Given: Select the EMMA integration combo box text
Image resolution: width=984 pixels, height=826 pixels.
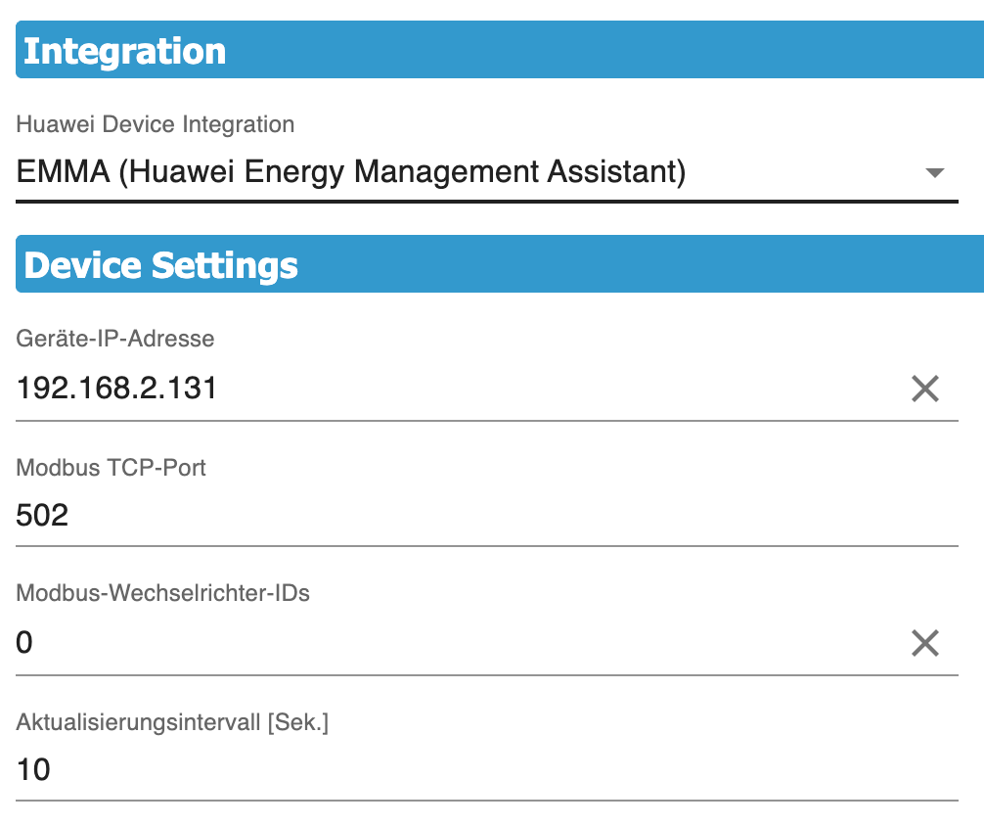Looking at the screenshot, I should point(351,173).
